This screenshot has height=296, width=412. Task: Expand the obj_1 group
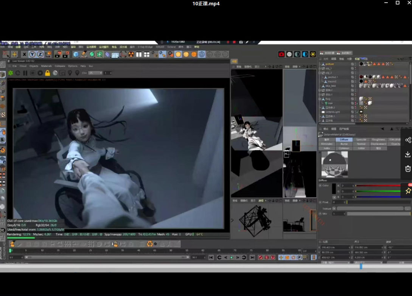pos(320,68)
